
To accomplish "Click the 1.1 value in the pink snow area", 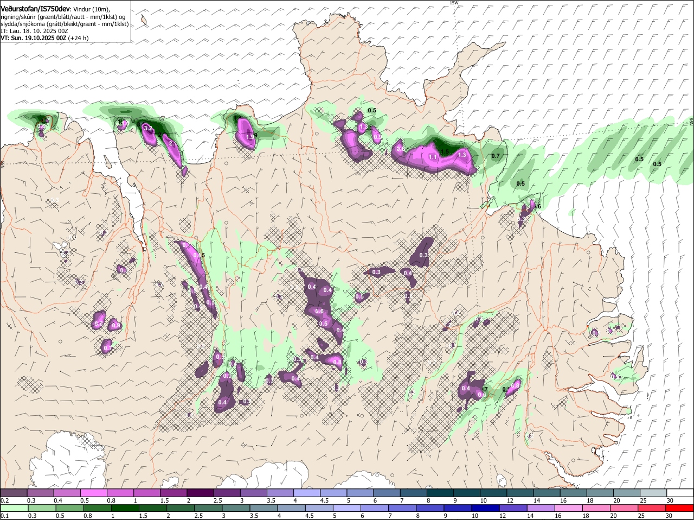I will click(433, 157).
